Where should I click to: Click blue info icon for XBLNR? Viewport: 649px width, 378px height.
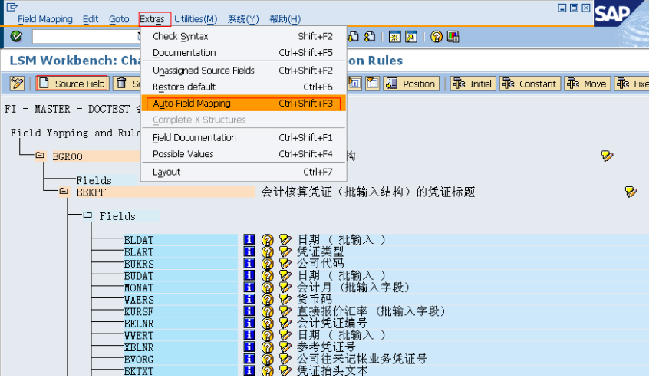(x=249, y=347)
